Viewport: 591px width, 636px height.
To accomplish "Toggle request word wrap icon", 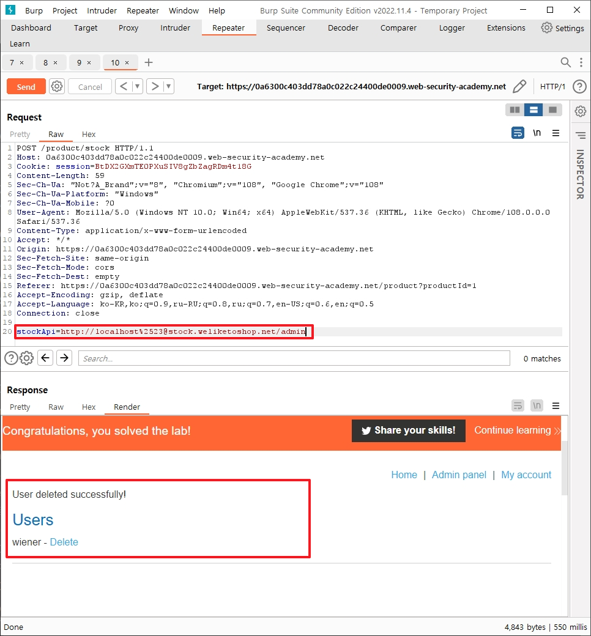I will click(518, 133).
